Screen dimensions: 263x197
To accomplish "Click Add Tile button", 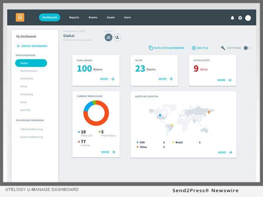I will (x=200, y=48).
